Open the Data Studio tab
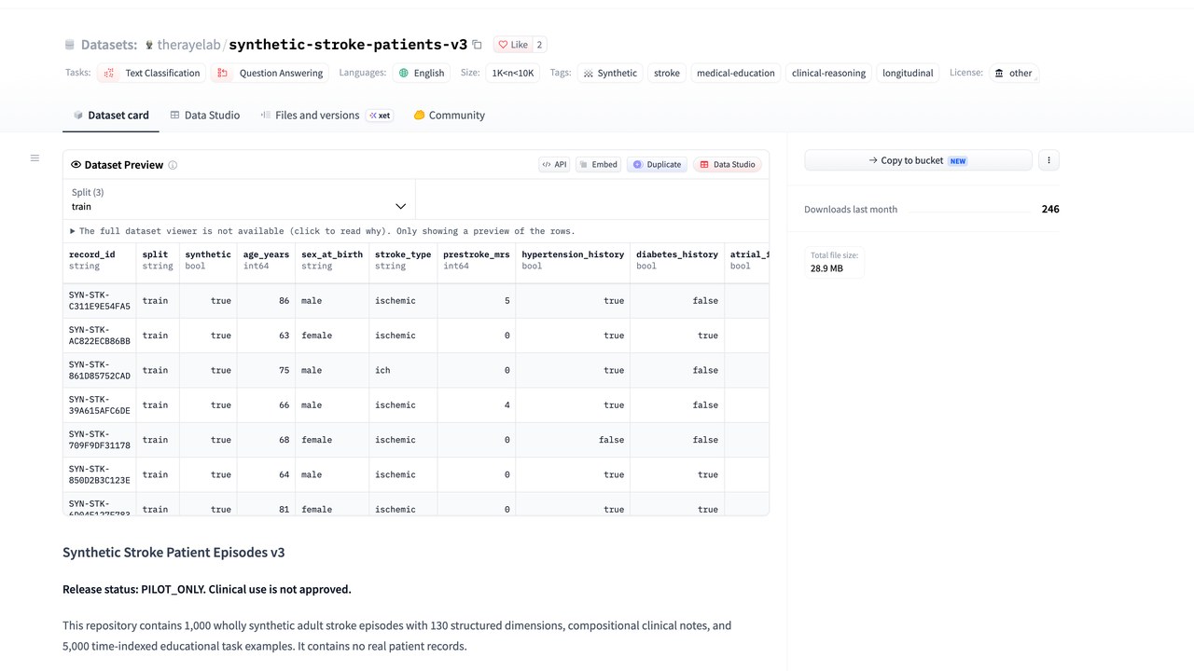Screen dimensions: 1194x671 coord(204,116)
